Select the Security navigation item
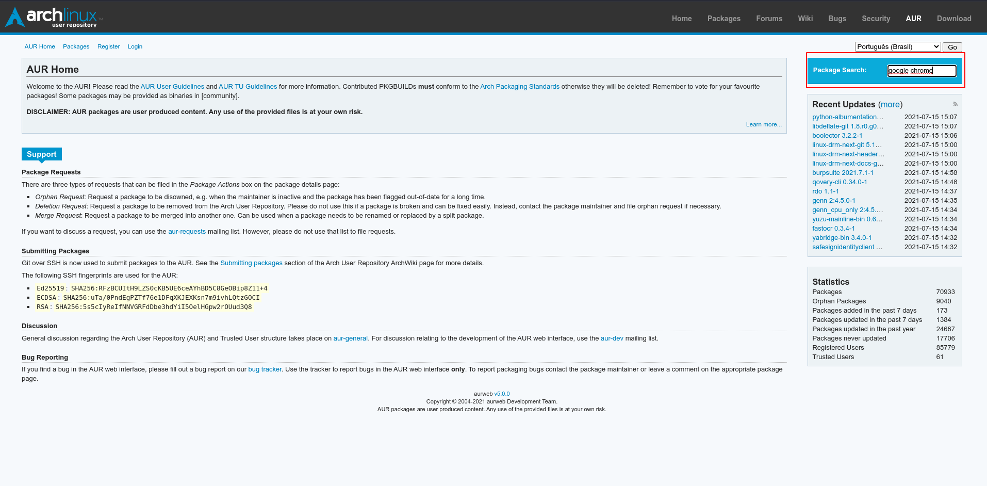The height and width of the screenshot is (486, 987). 876,19
